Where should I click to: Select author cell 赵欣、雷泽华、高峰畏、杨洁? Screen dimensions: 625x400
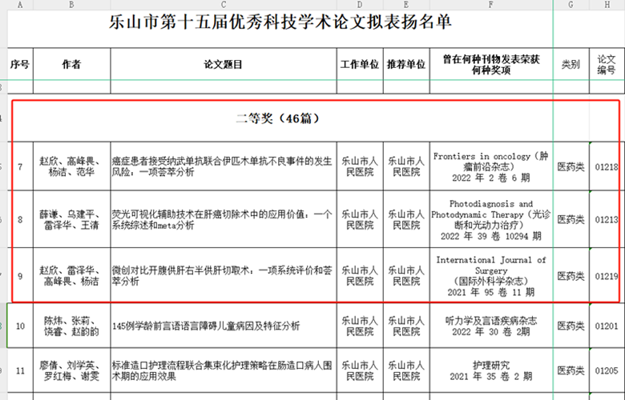[x=72, y=276]
